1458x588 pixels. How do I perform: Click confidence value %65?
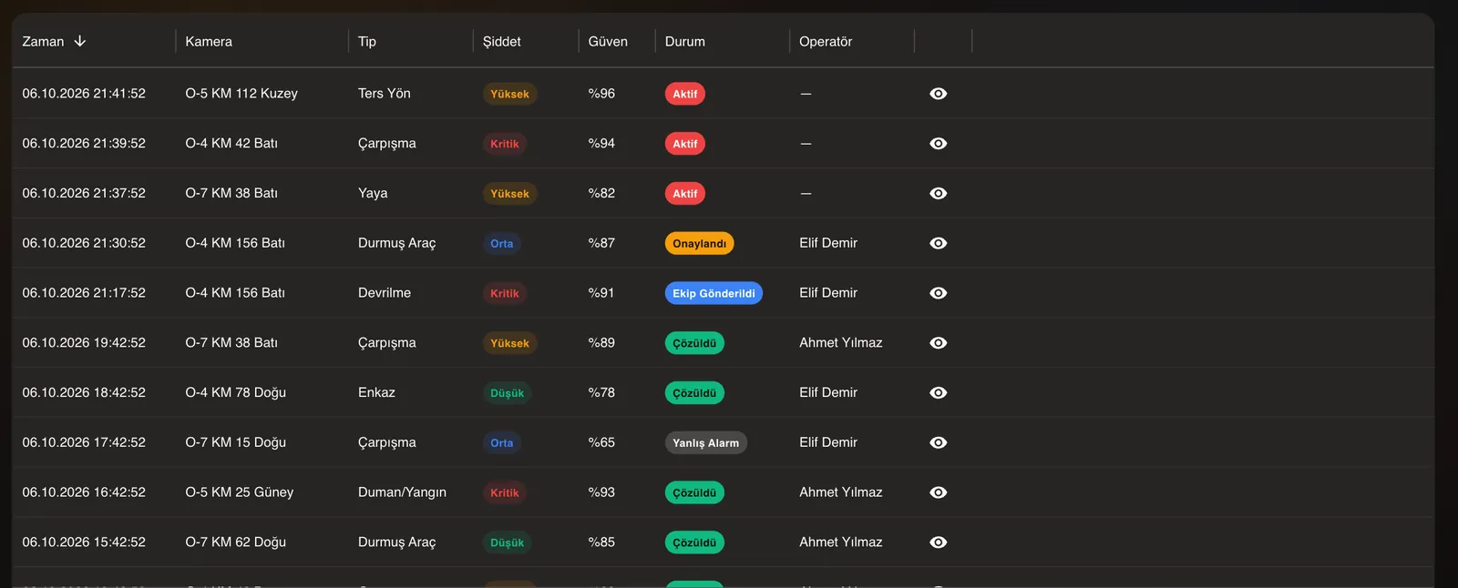point(601,442)
